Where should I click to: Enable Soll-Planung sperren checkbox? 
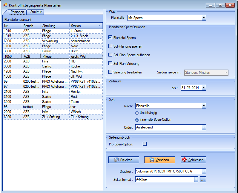[x=110, y=46]
